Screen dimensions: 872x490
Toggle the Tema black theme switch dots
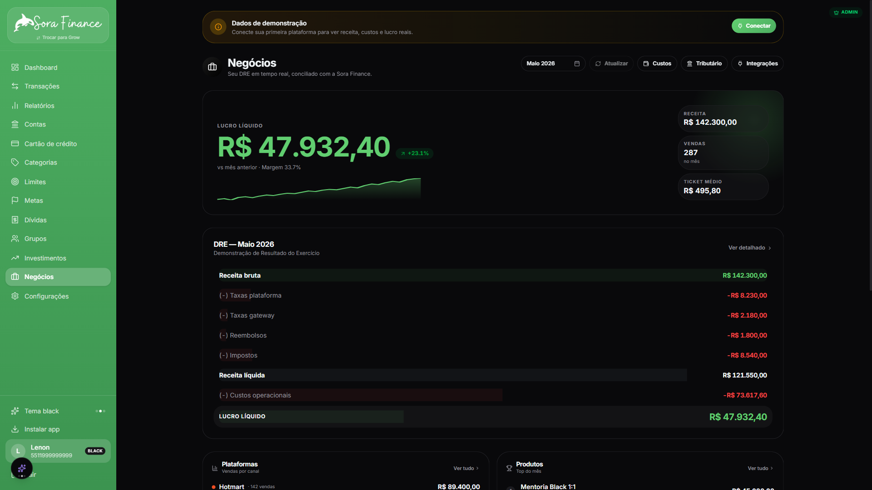pos(100,411)
